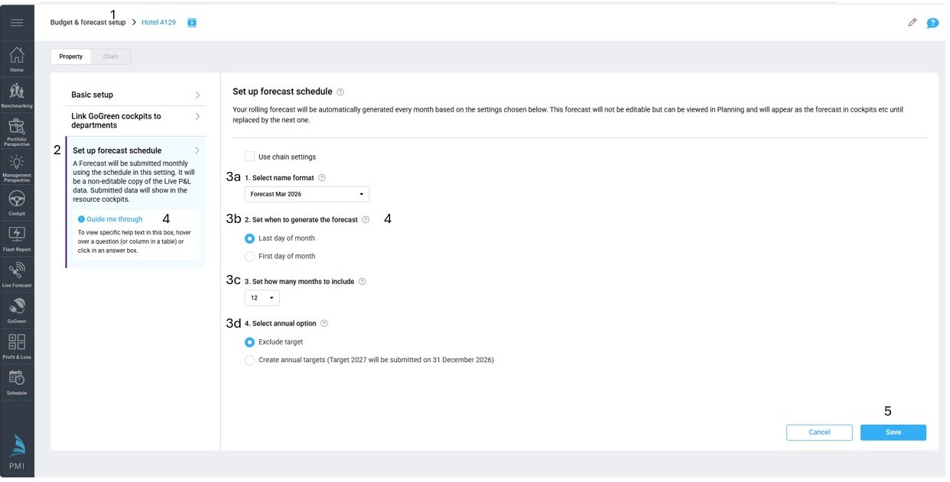This screenshot has width=950, height=482.
Task: Switch to the Chain tab
Action: tap(111, 57)
